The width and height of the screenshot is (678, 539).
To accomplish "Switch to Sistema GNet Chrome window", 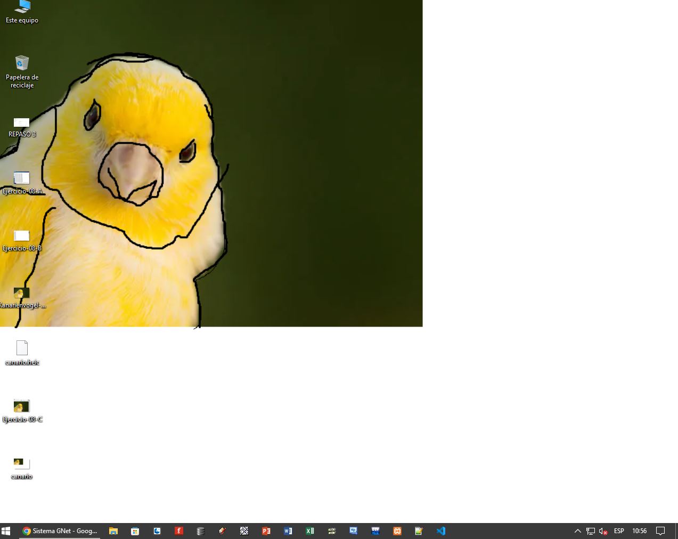I will point(60,531).
